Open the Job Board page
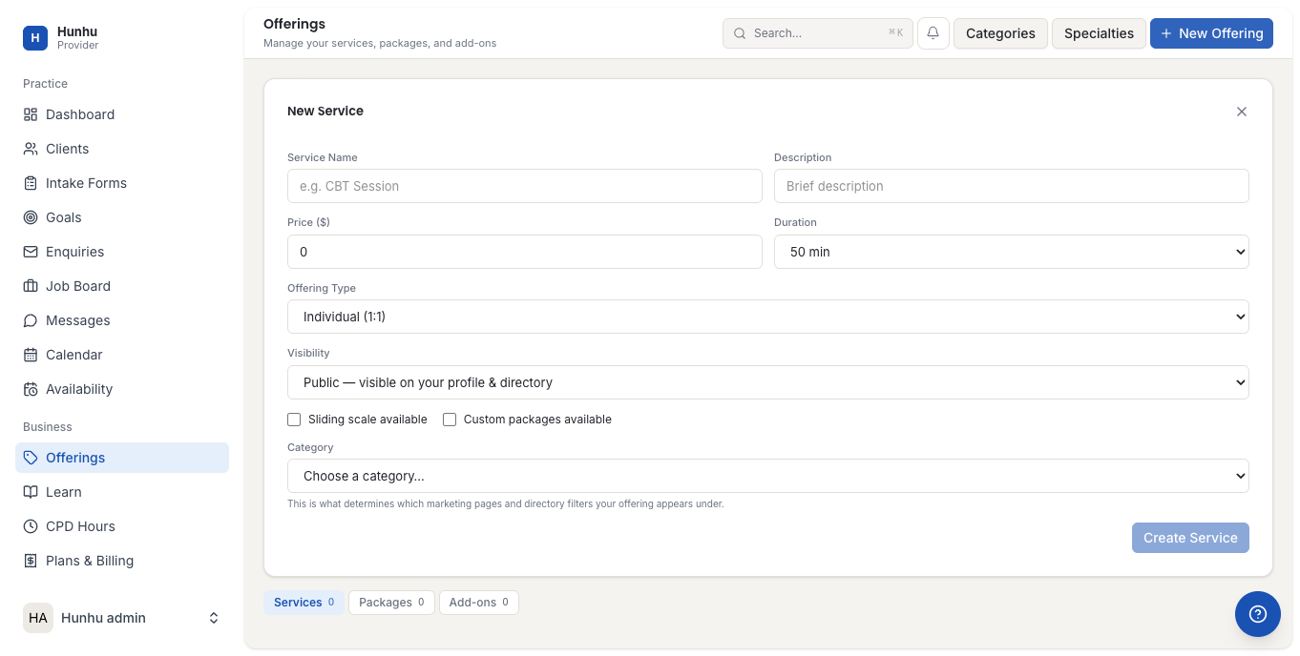Viewport: 1300px width, 656px height. coord(122,286)
